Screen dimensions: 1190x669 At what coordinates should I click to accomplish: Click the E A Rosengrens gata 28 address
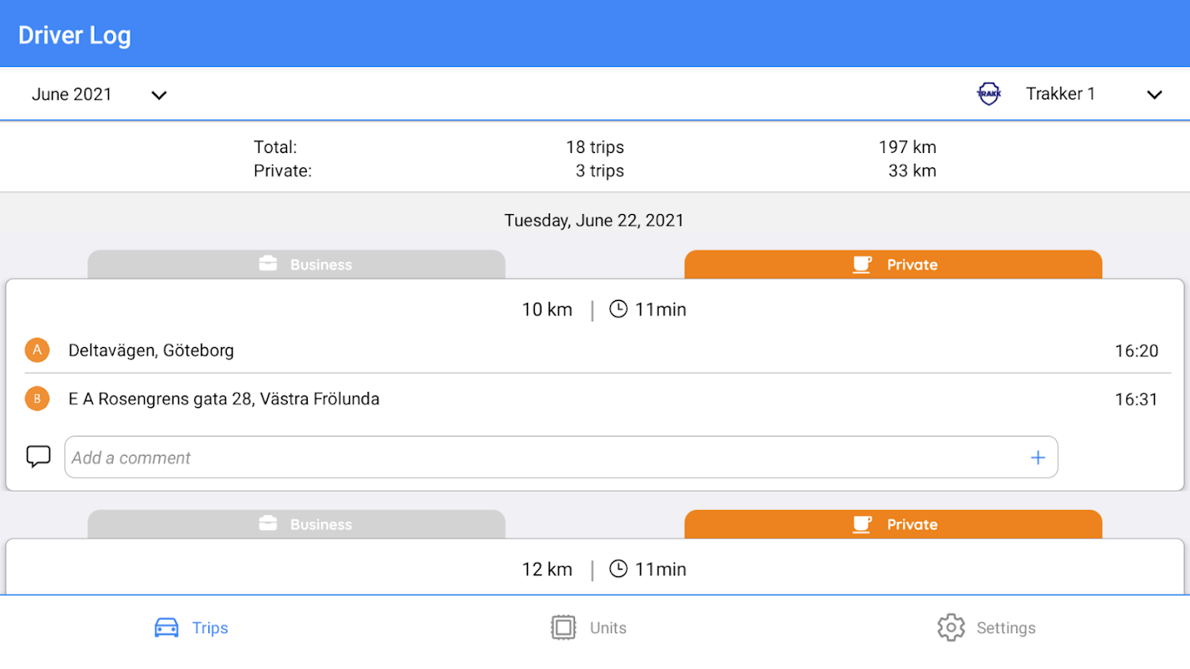pyautogui.click(x=224, y=399)
